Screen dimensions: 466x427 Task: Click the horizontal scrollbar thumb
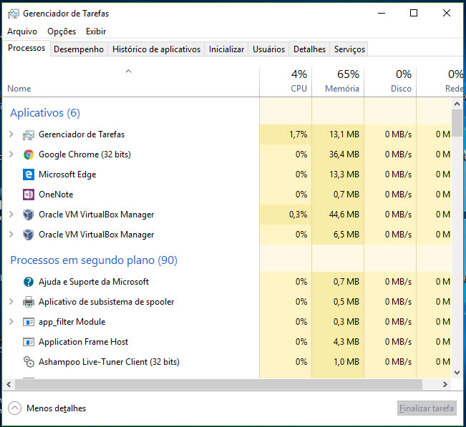pyautogui.click(x=219, y=385)
